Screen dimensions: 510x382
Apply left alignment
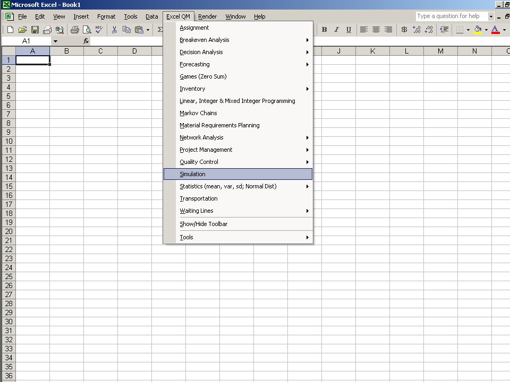pyautogui.click(x=363, y=30)
